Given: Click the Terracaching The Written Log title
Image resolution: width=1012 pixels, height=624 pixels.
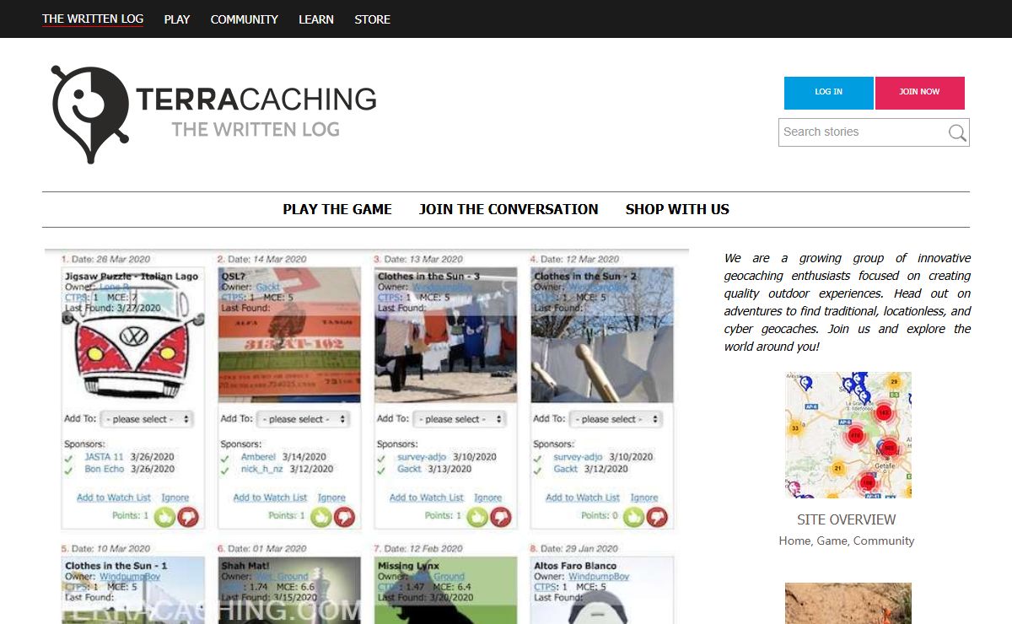Looking at the screenshot, I should tap(256, 112).
